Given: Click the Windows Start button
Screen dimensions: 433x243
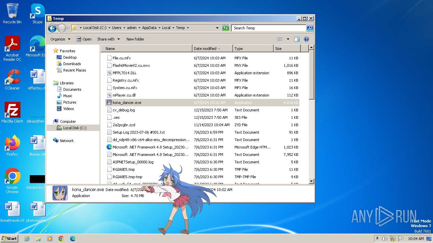Looking at the screenshot, I should point(9,238).
